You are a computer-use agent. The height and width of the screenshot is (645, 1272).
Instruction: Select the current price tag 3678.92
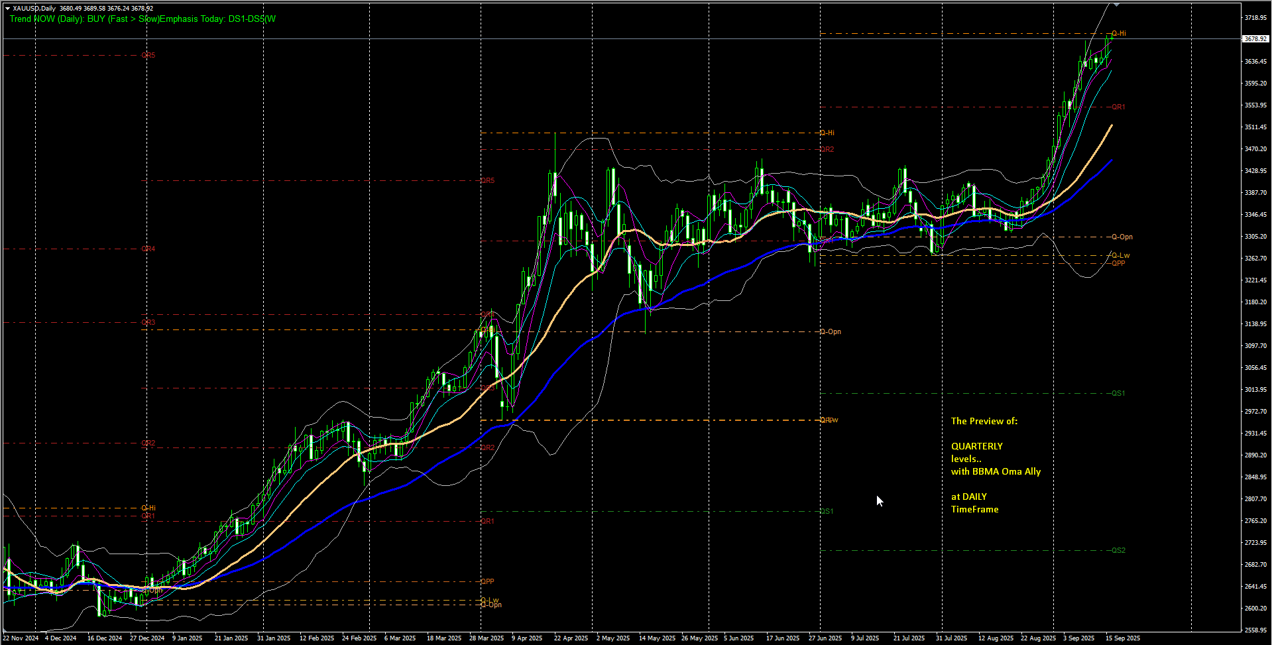click(1255, 39)
